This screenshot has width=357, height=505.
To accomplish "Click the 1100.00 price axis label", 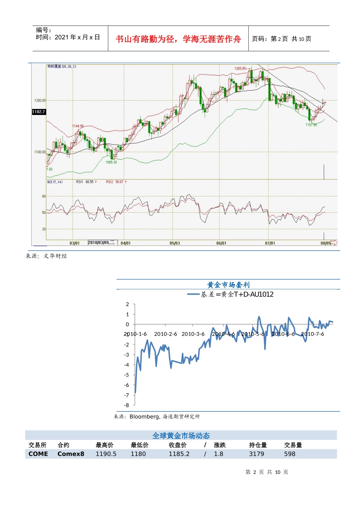I will point(40,152).
